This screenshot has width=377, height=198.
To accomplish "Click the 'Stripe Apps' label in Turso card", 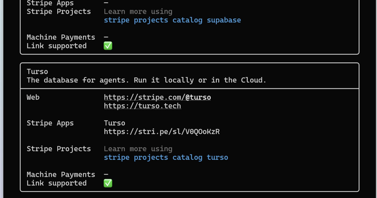I will tap(50, 123).
